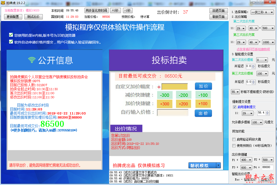
Task: Click the 自行输入价格 input field
Action: click(x=173, y=113)
